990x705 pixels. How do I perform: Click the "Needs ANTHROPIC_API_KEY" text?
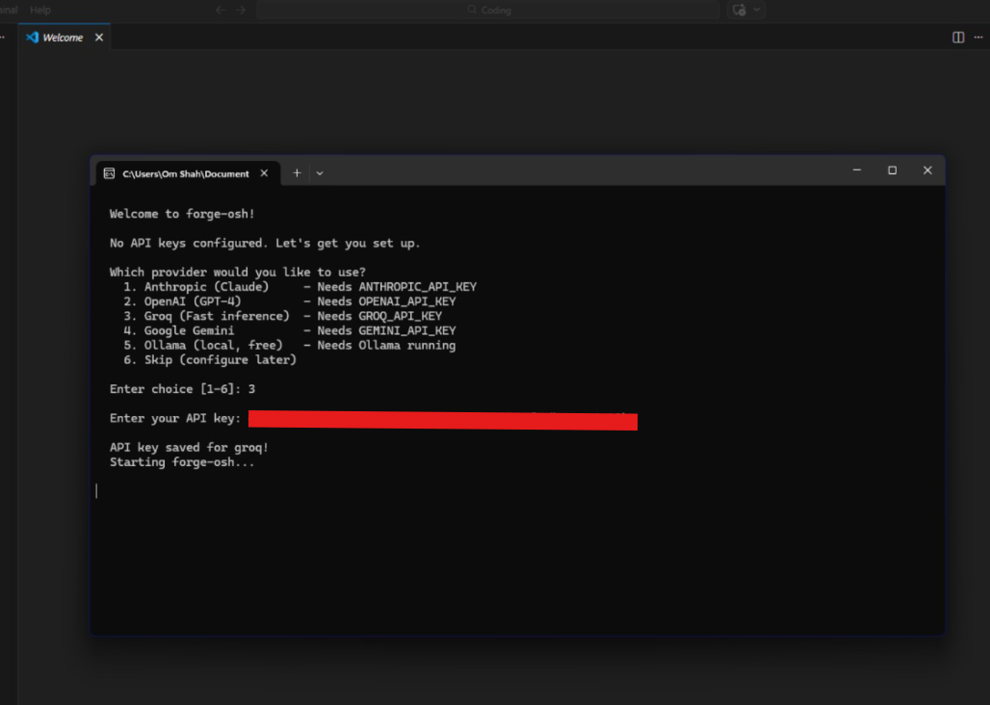397,287
